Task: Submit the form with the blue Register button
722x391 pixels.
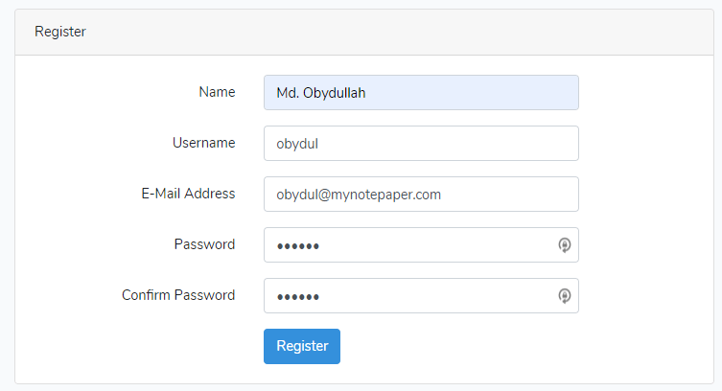Action: [302, 346]
